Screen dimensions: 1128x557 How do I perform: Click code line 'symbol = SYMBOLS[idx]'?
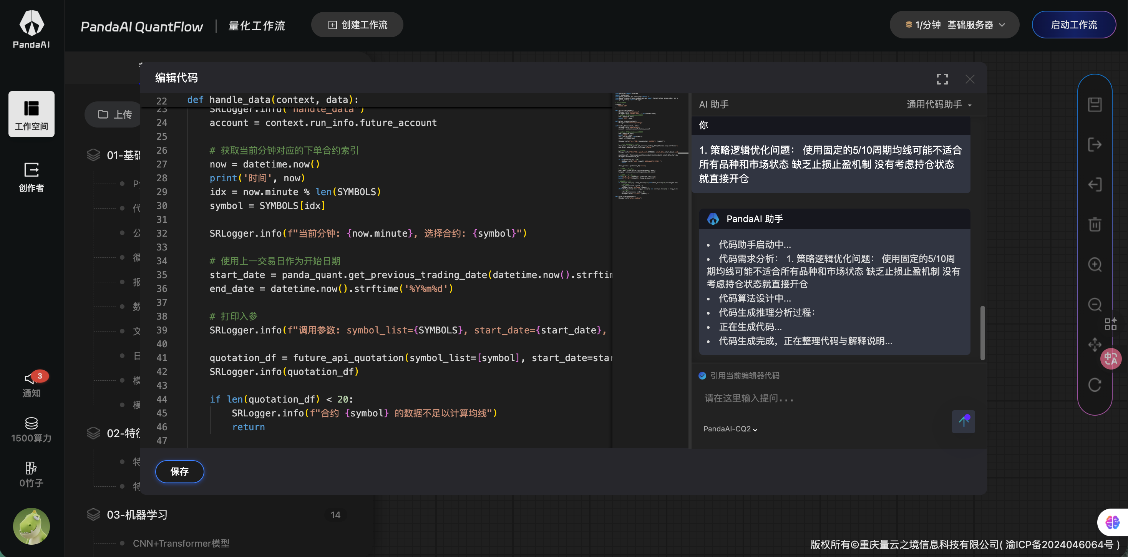point(267,206)
